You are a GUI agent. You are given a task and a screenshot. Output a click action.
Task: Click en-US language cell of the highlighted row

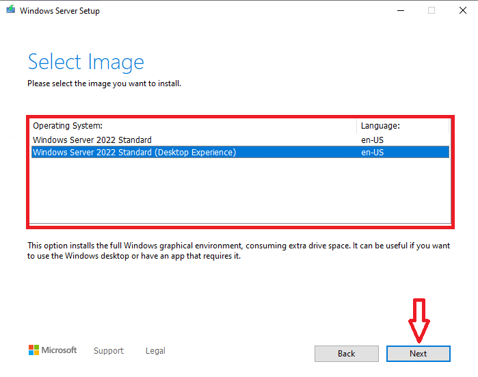pyautogui.click(x=371, y=152)
